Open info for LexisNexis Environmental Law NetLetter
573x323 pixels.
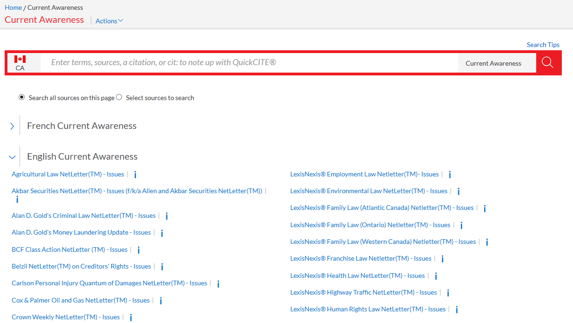tap(458, 191)
